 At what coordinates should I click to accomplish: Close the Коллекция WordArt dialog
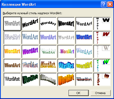pos(110,4)
